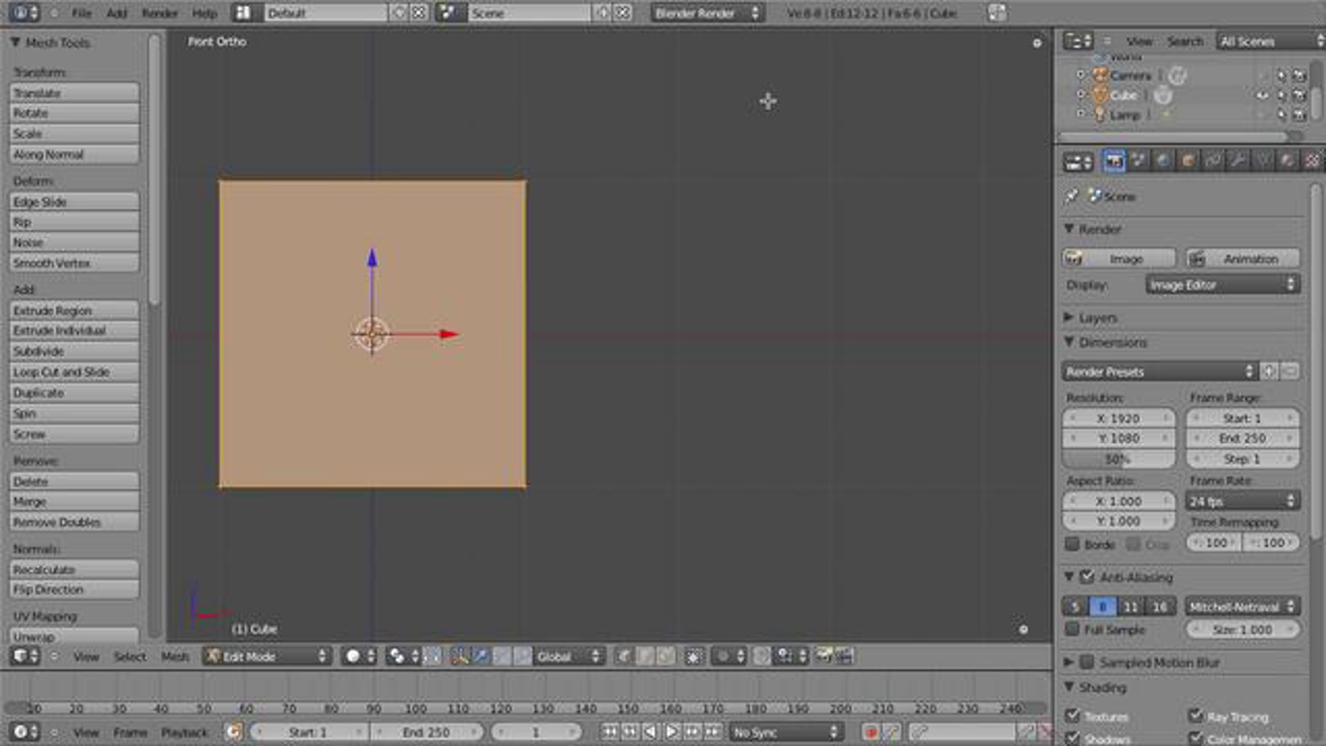Open the File menu
1326x746 pixels.
point(81,13)
